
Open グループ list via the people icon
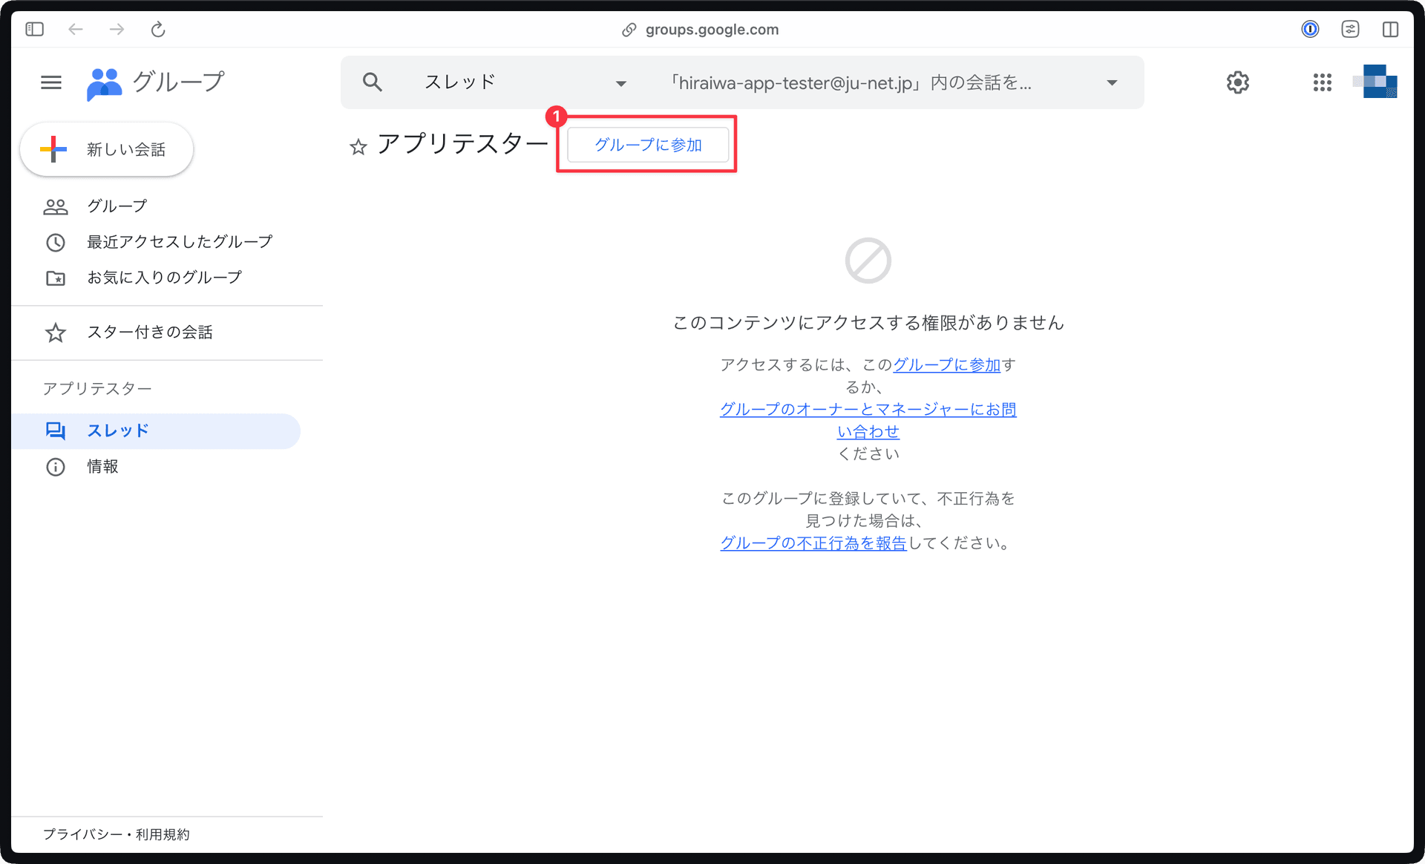[x=56, y=206]
